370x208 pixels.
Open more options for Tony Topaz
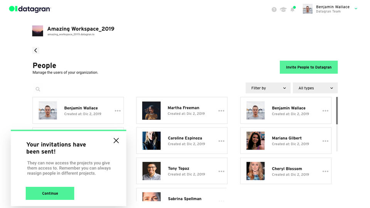point(221,171)
